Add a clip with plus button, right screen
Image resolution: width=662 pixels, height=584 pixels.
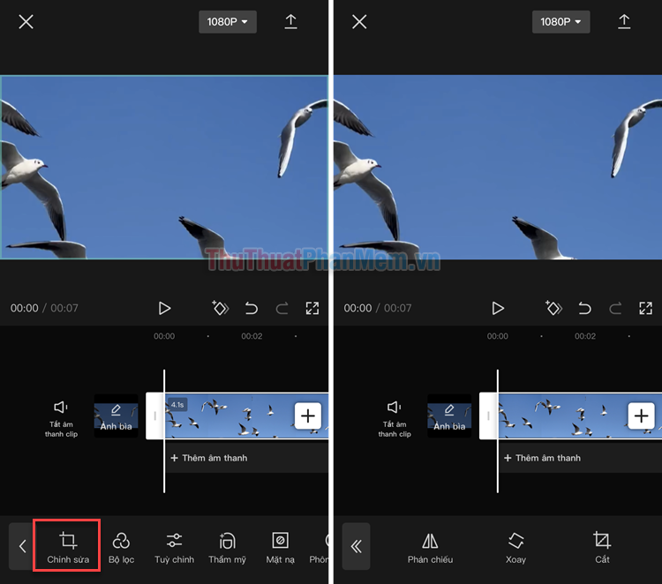[642, 416]
